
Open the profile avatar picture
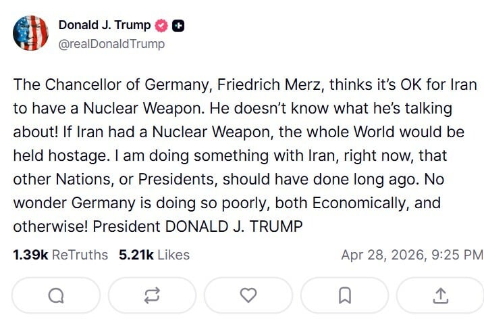point(30,33)
